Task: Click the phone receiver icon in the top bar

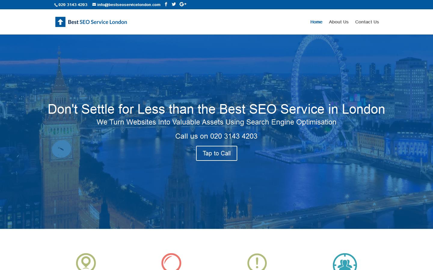Action: 56,5
